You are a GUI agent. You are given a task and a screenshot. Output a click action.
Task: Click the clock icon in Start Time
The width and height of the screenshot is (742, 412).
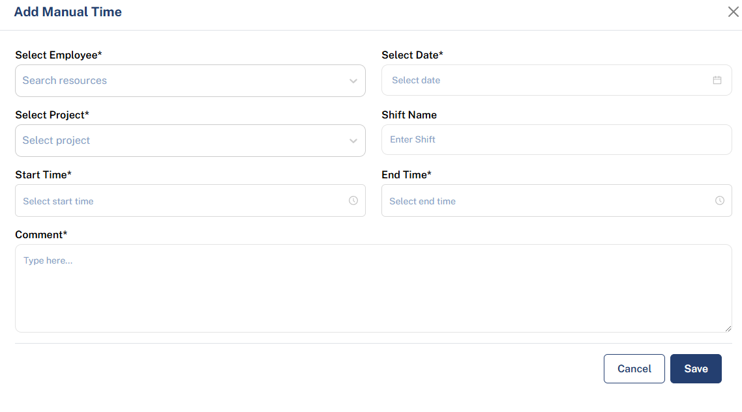(x=353, y=200)
